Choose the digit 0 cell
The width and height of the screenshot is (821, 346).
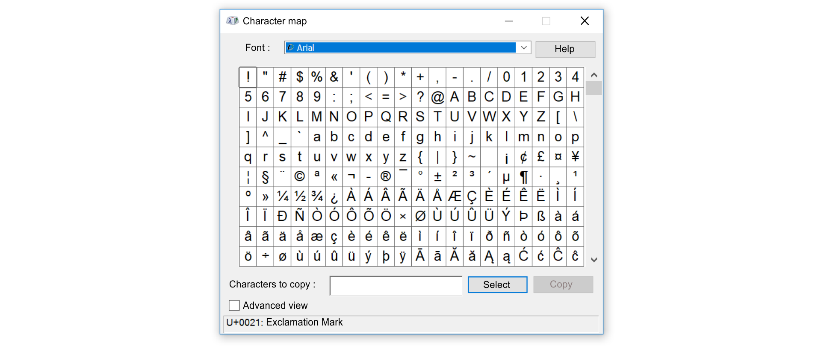[x=506, y=77]
